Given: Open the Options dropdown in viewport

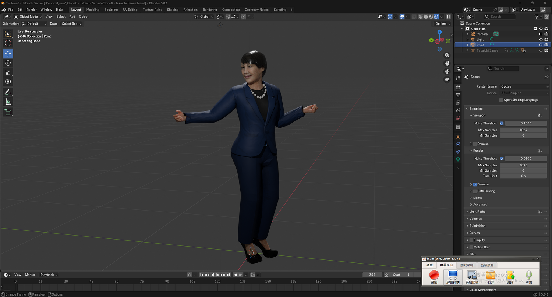Looking at the screenshot, I should point(442,24).
